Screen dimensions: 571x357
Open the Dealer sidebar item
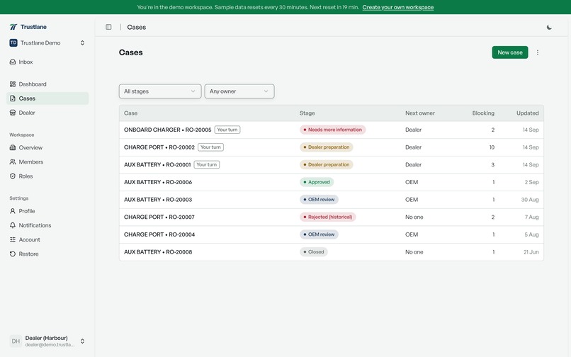(x=47, y=113)
